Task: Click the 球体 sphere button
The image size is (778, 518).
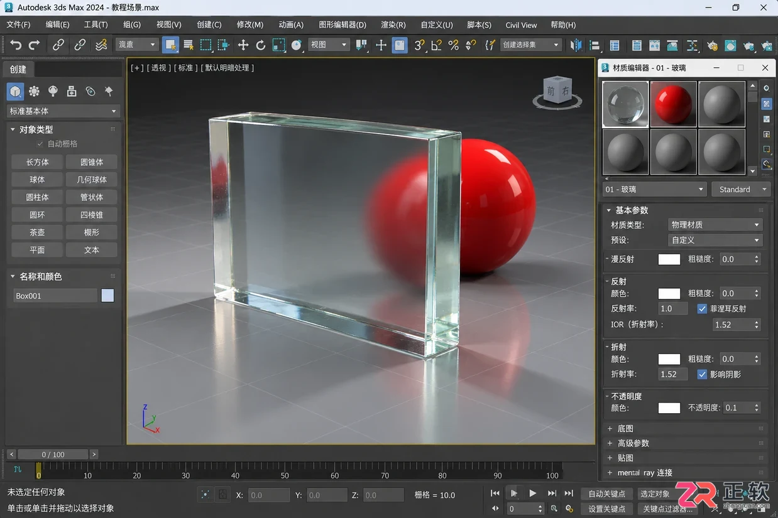Action: click(x=37, y=180)
